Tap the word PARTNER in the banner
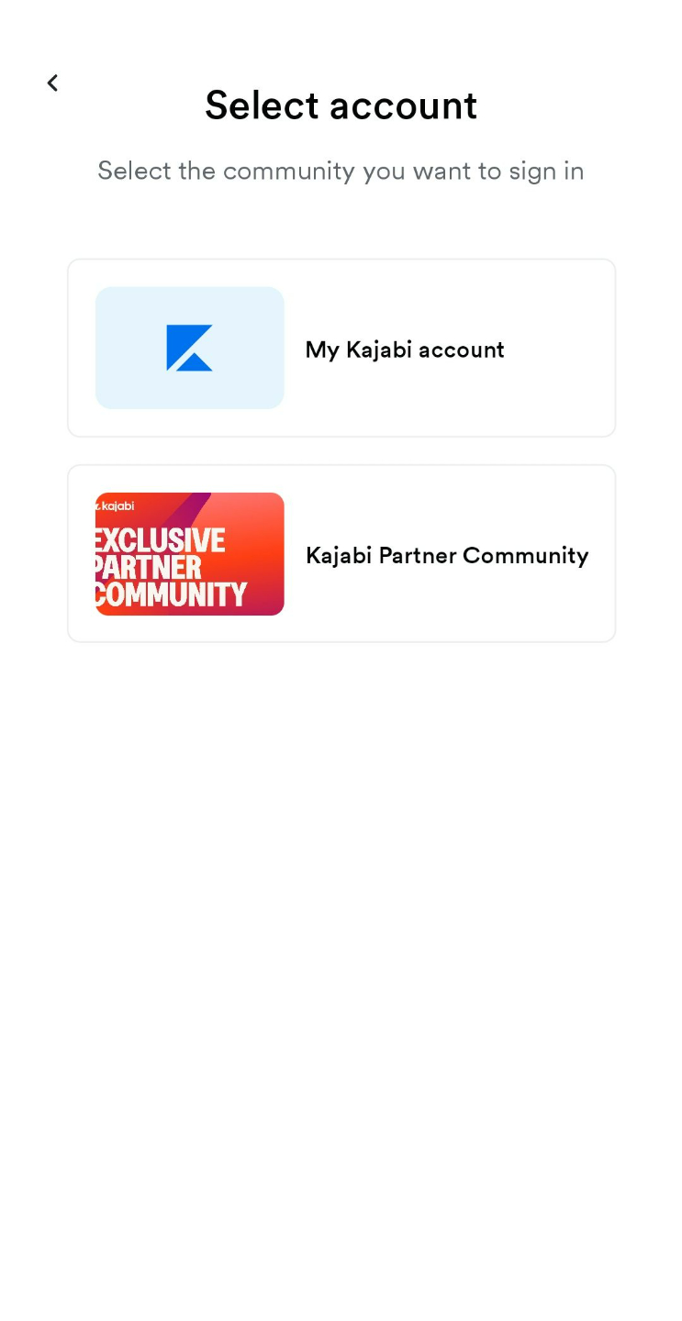This screenshot has width=682, height=1321. coord(149,567)
